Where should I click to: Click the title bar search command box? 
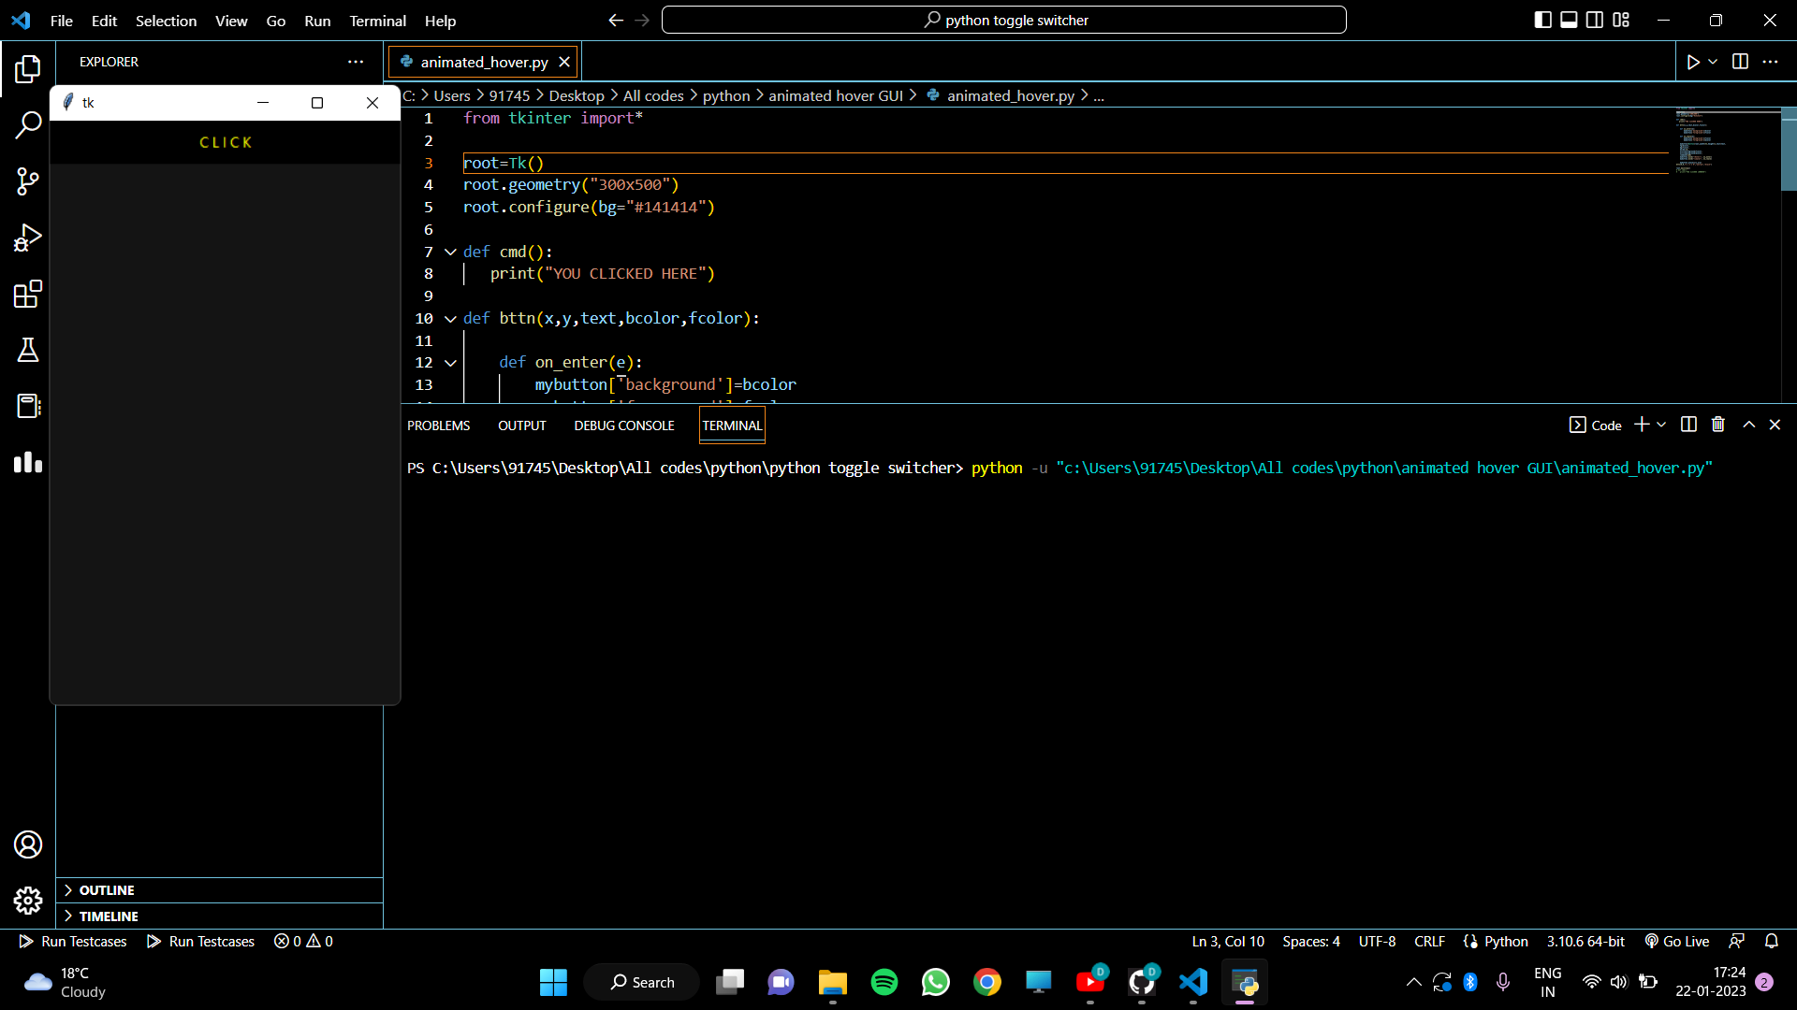coord(1003,20)
